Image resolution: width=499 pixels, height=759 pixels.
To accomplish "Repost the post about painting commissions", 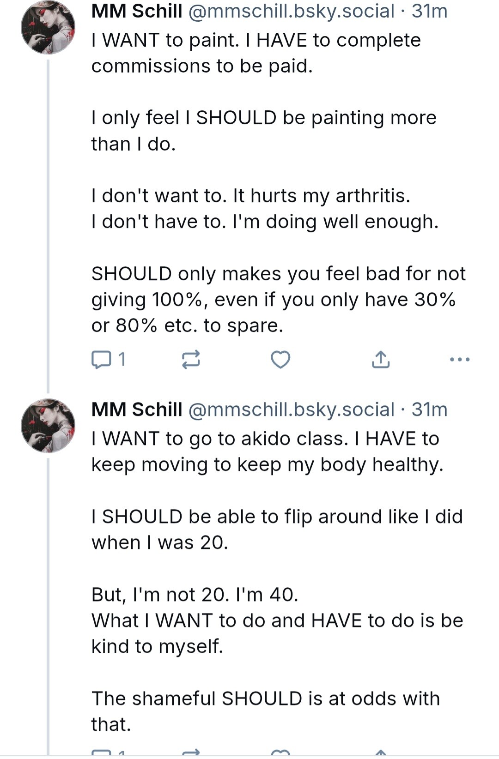I will (190, 359).
